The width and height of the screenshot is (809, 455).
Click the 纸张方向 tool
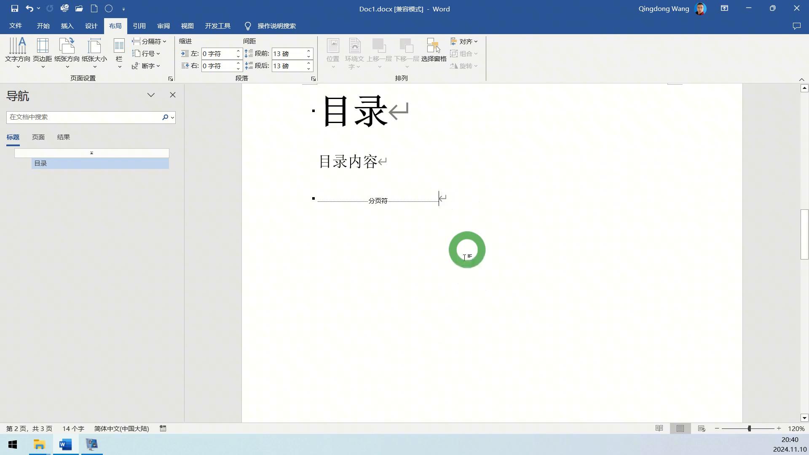pos(67,52)
